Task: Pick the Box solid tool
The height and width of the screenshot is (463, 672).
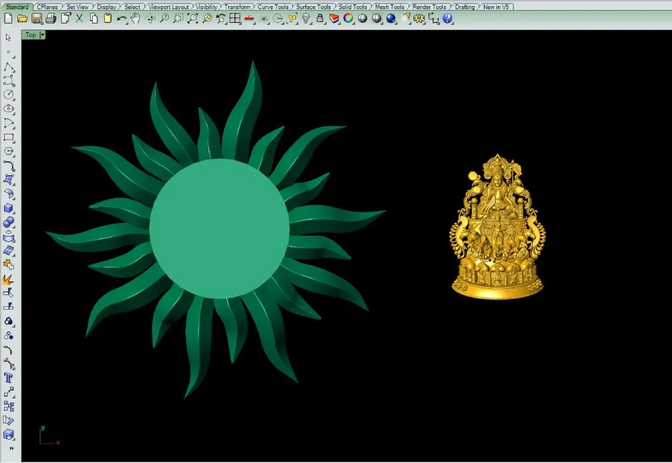Action: [x=9, y=208]
